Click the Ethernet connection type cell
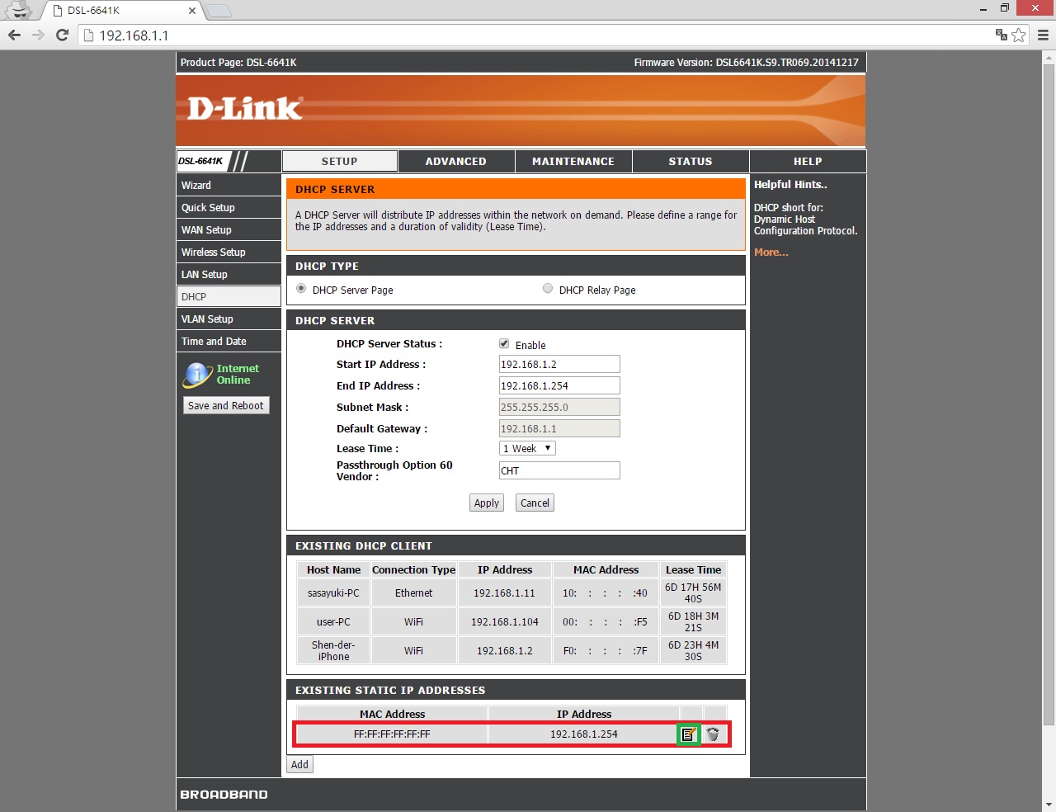1056x812 pixels. [x=413, y=592]
